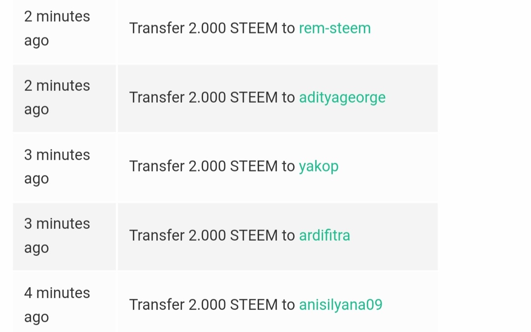Open the rem-steem account link
Screen dimensions: 531x332
335,28
